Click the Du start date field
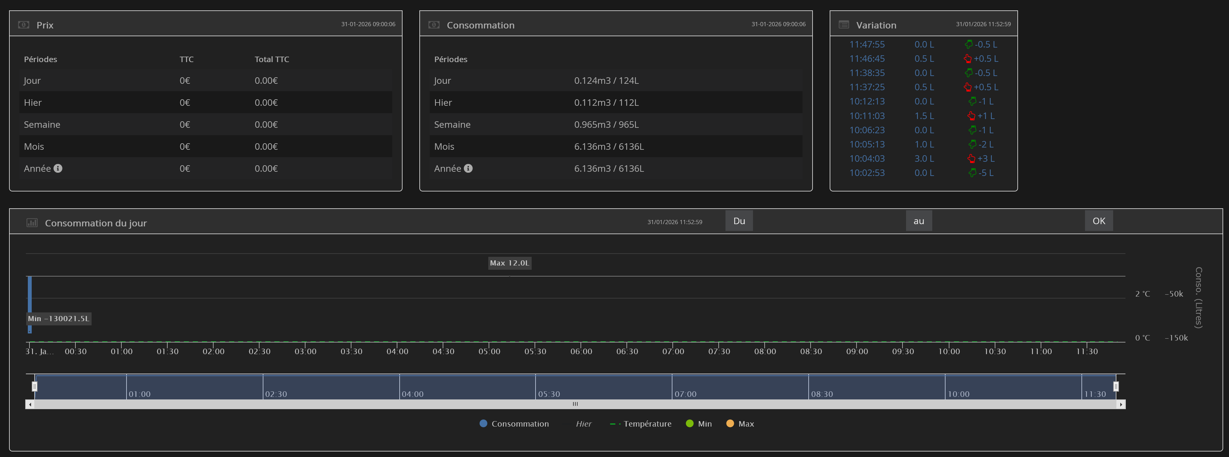 (829, 221)
